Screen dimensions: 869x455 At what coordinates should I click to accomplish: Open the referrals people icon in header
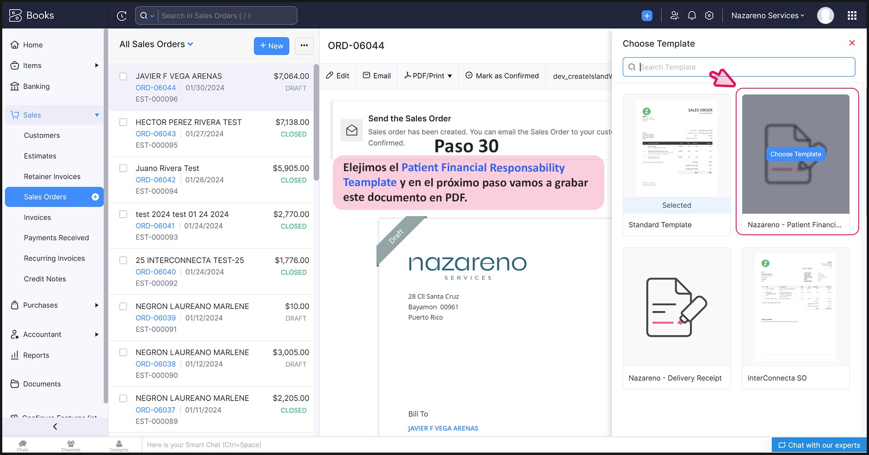(674, 16)
